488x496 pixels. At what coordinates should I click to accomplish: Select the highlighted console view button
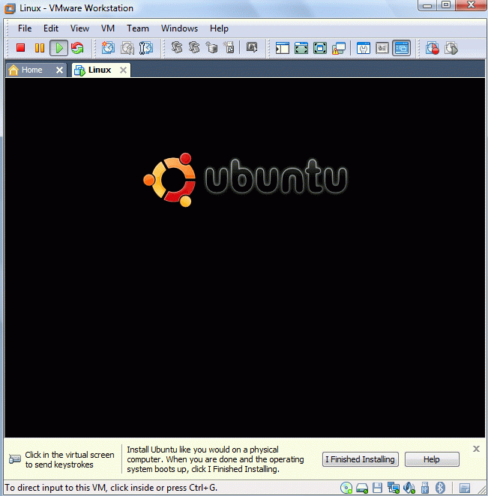[x=401, y=48]
